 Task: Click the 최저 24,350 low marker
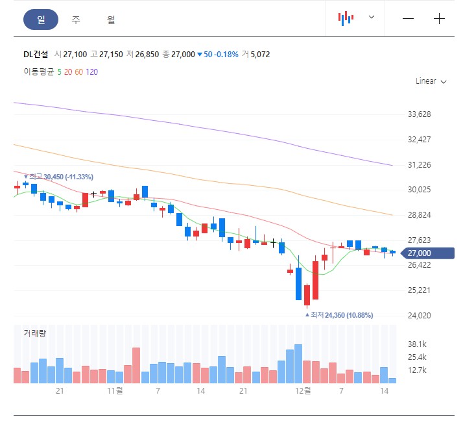tap(339, 315)
